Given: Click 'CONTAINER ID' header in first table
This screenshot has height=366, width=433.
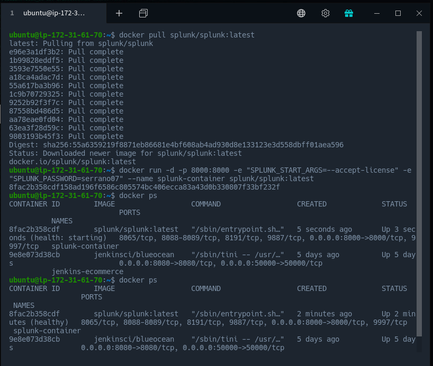Looking at the screenshot, I should [34, 204].
